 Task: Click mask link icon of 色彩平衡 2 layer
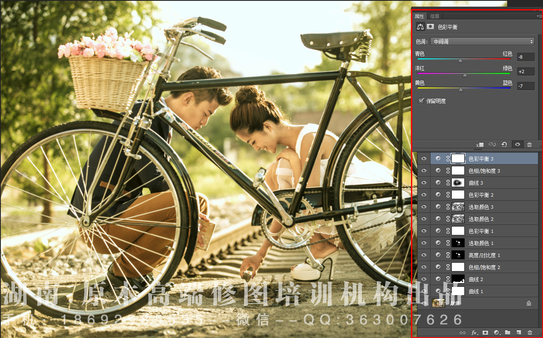click(448, 195)
